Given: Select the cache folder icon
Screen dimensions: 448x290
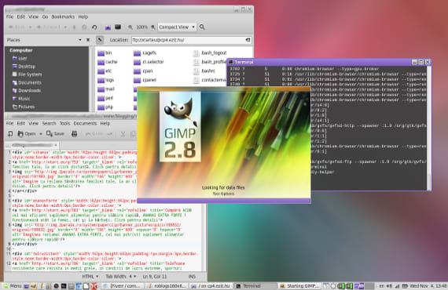Looking at the screenshot, I should [101, 62].
